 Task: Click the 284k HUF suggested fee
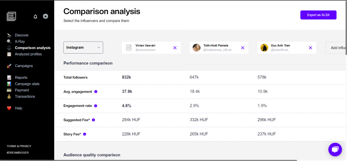click(x=131, y=120)
